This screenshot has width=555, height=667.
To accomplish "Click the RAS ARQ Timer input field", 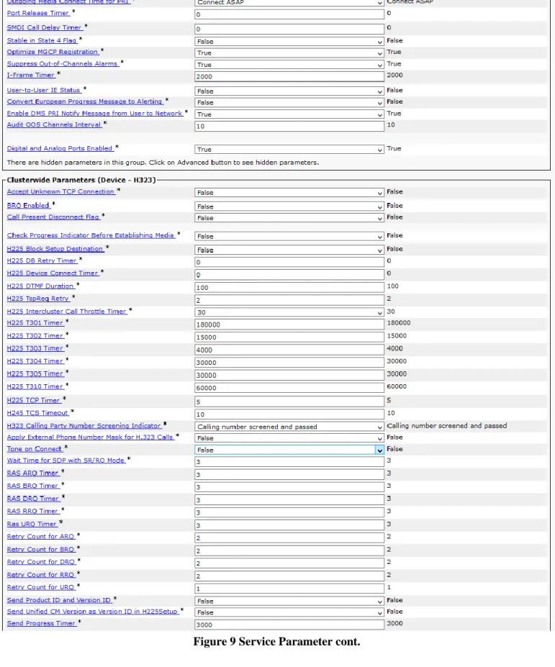I will click(289, 474).
